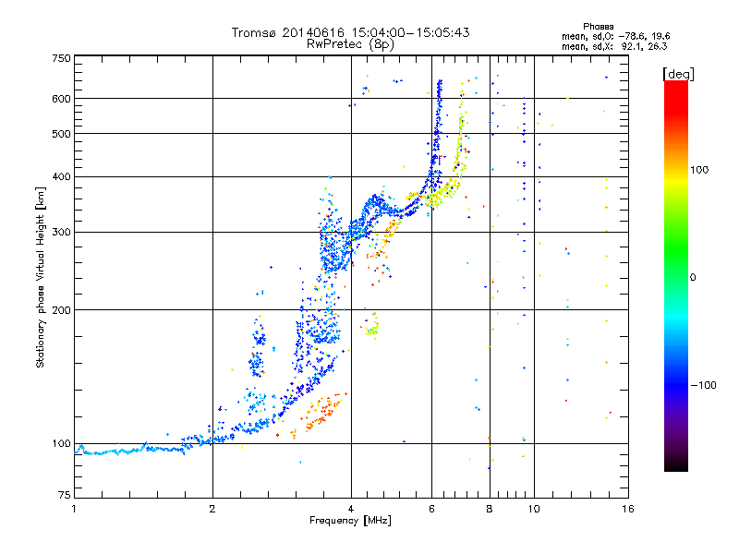Click x-axis tick label '16'
Image resolution: width=739 pixels, height=554 pixels.
[628, 509]
